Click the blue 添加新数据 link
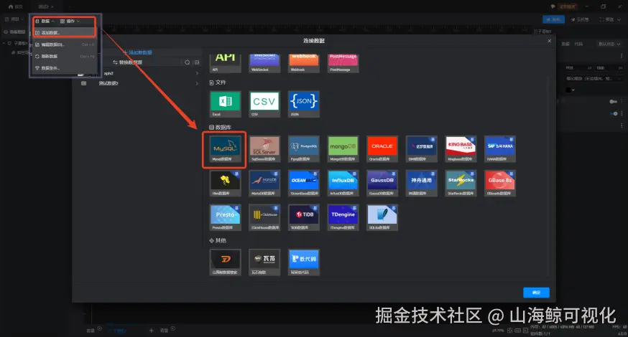628x337 pixels. (138, 52)
